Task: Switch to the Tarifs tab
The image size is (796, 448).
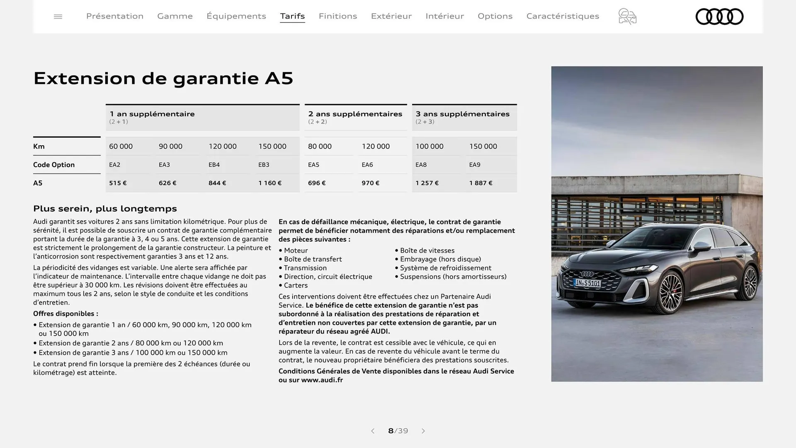Action: tap(293, 16)
